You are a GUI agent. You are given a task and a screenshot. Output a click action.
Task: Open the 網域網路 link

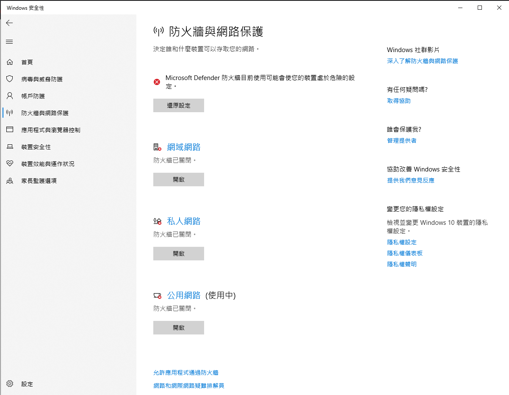point(184,147)
